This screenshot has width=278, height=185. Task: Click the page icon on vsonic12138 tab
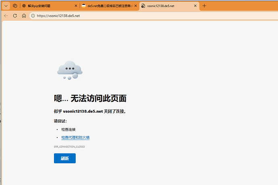point(143,6)
